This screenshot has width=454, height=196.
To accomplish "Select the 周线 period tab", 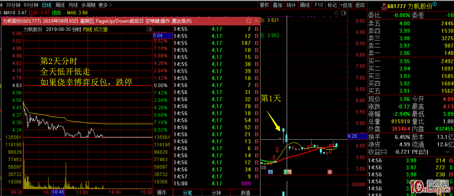I will [x=60, y=5].
